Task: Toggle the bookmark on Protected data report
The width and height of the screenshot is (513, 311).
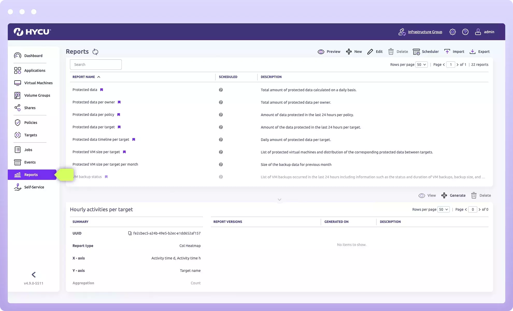Action: tap(101, 90)
